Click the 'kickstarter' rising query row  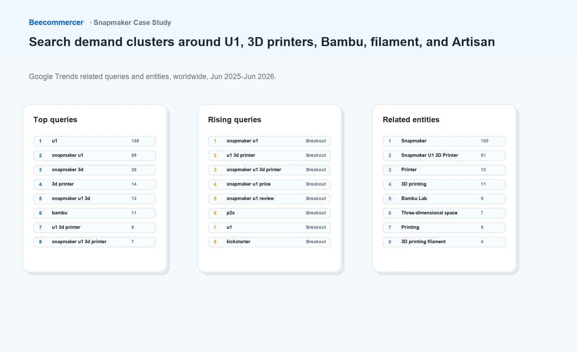(x=269, y=242)
